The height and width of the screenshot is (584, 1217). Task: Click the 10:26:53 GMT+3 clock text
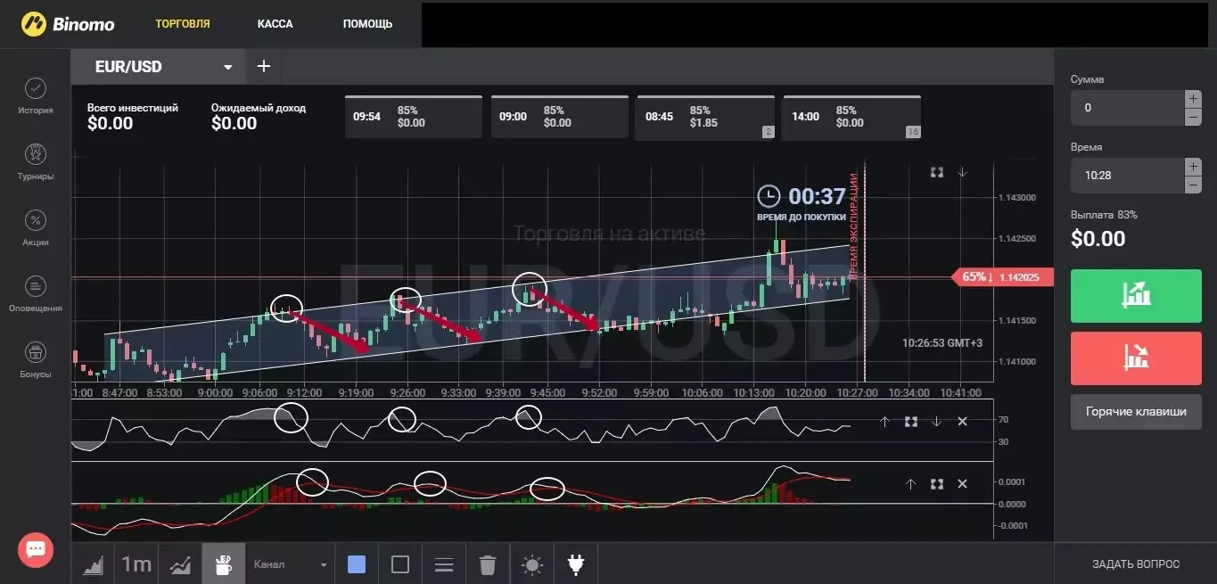942,342
